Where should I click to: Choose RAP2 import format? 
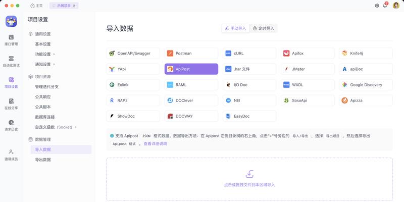tap(133, 100)
